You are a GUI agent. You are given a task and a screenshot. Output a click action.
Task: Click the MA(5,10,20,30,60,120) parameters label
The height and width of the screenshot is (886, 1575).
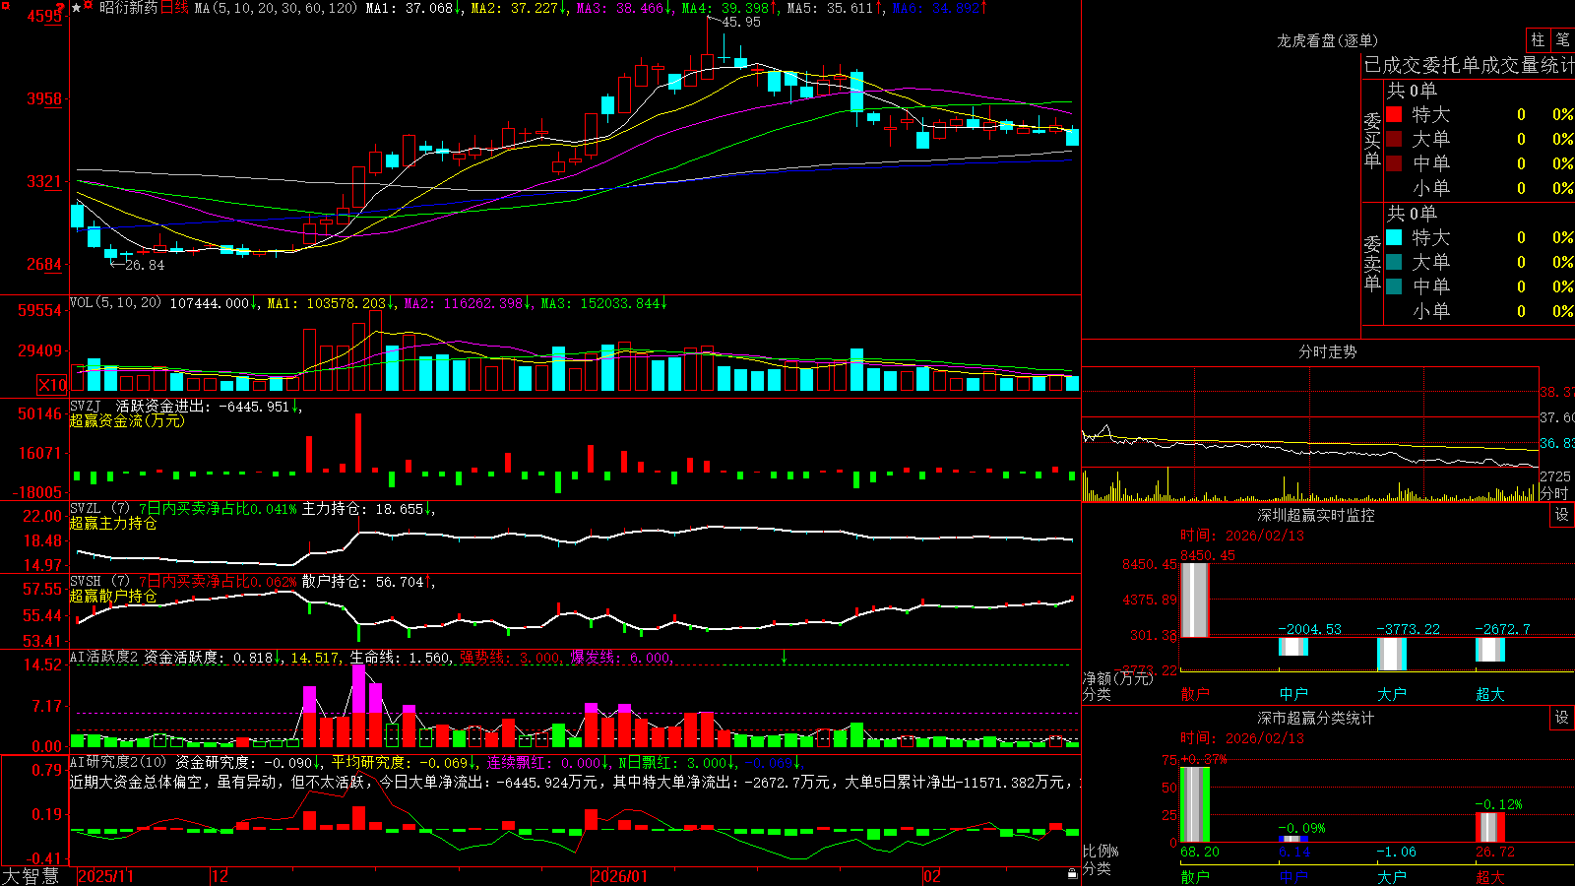(x=276, y=8)
